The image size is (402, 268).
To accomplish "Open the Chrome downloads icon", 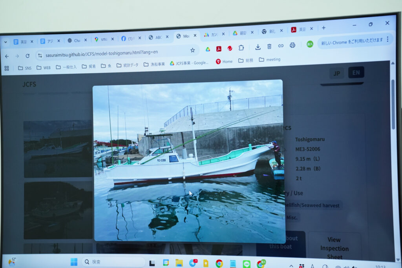I will point(258,47).
